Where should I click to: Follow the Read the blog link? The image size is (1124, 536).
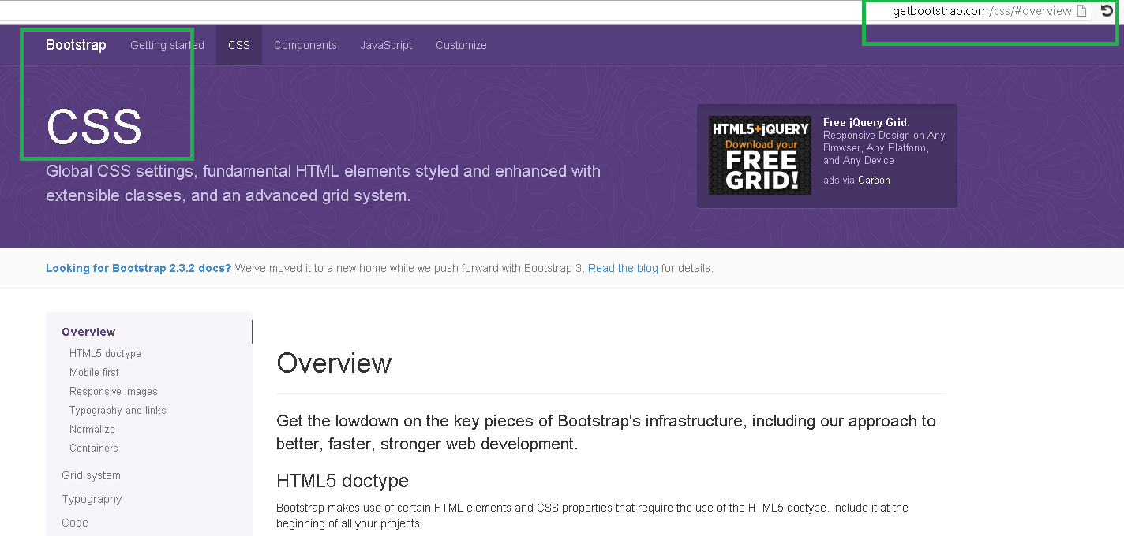[x=623, y=268]
